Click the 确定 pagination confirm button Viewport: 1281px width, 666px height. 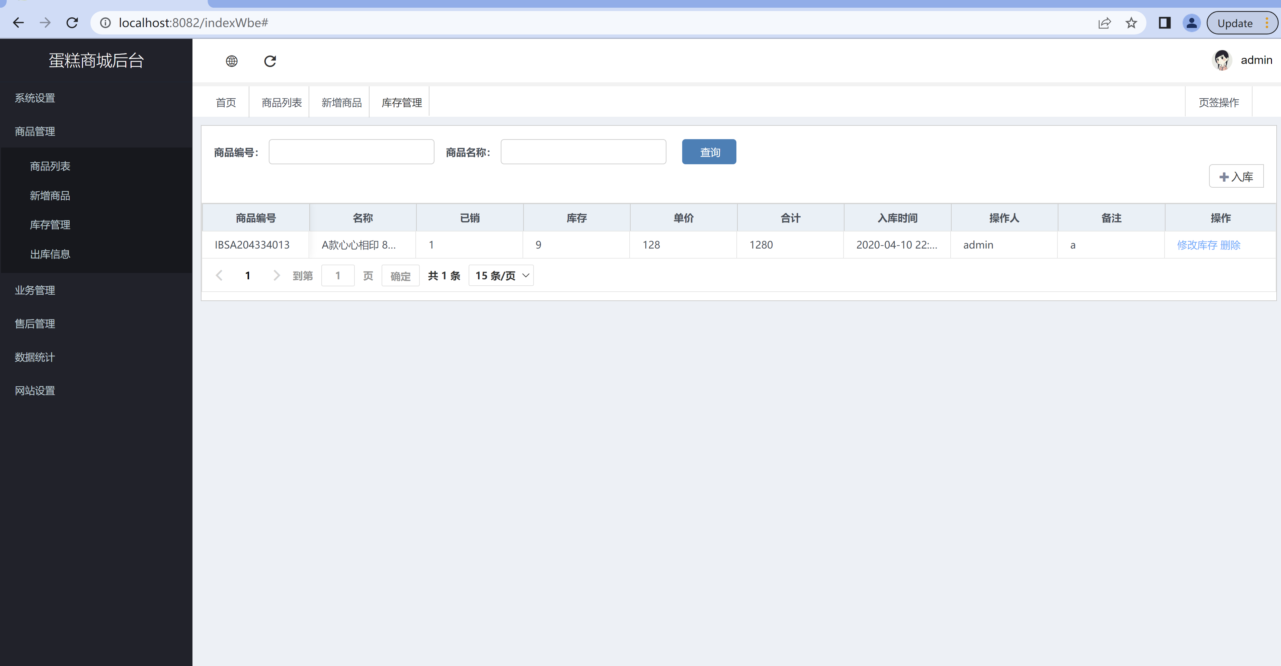click(x=400, y=275)
